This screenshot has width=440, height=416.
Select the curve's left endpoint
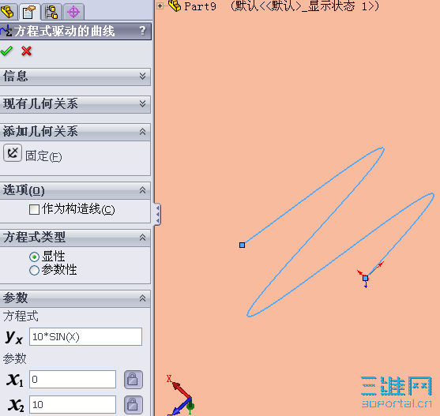pyautogui.click(x=243, y=245)
